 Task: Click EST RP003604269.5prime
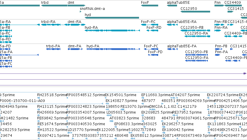pyautogui.click(x=196, y=101)
